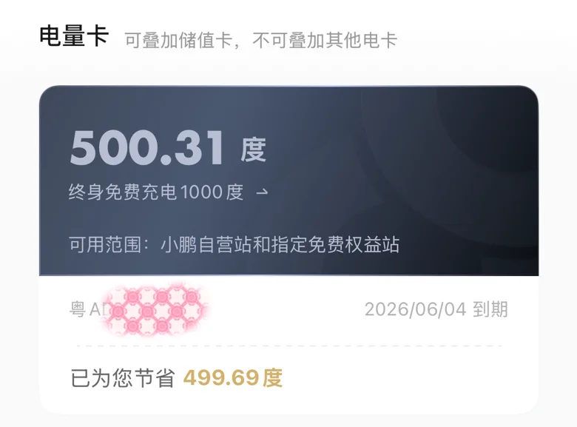Tap the arrow icon beside 终身免费充电1000度
Viewport: 577px width, 427px height.
(x=262, y=192)
